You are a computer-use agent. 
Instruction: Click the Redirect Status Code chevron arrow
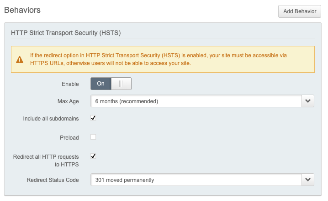308,180
